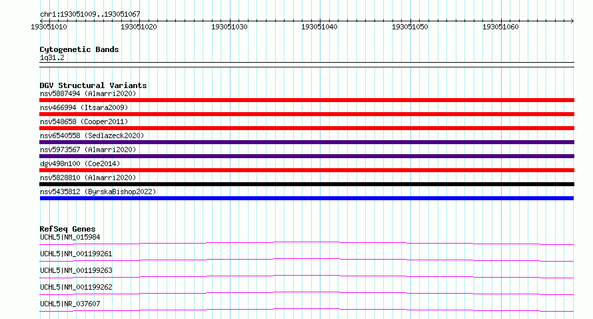Screen dimensions: 593x319
Task: Open variant nsv5887494 (Almarri2020) label
Action: [x=88, y=93]
